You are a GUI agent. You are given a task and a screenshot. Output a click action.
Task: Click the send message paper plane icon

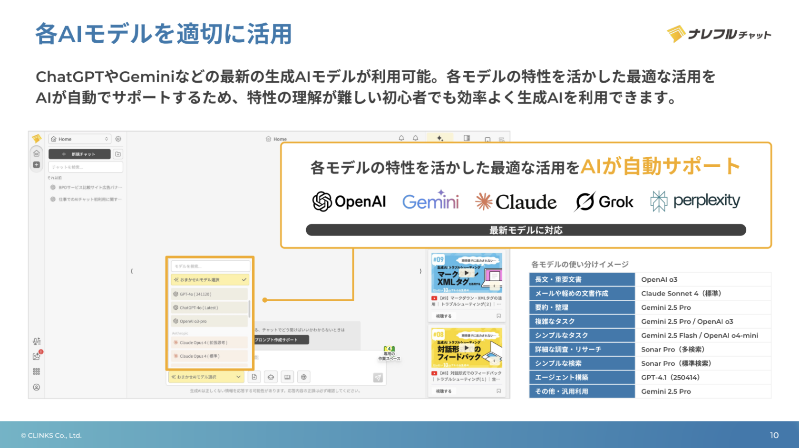tap(378, 377)
